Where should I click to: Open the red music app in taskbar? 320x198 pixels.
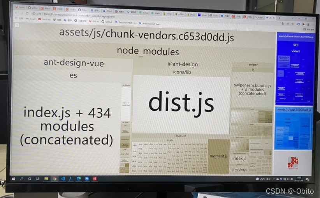click(x=95, y=179)
